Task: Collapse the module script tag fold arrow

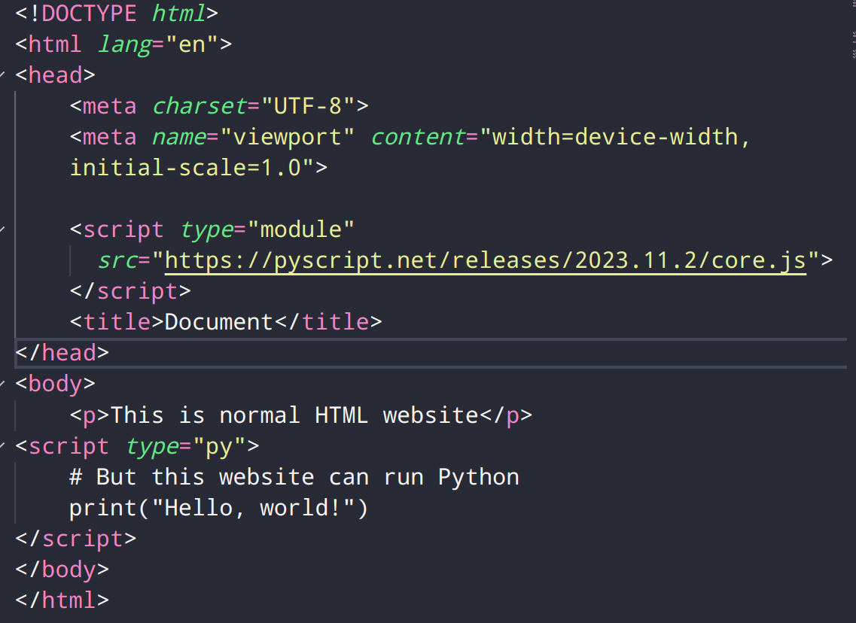Action: click(3, 229)
